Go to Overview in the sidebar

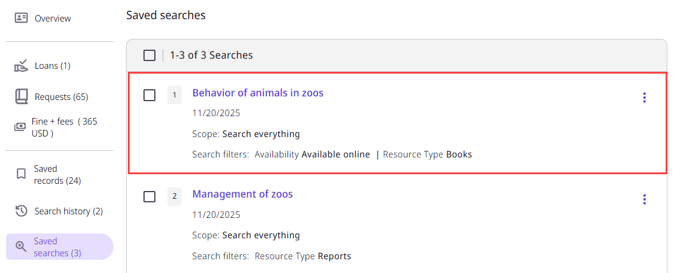tap(53, 19)
